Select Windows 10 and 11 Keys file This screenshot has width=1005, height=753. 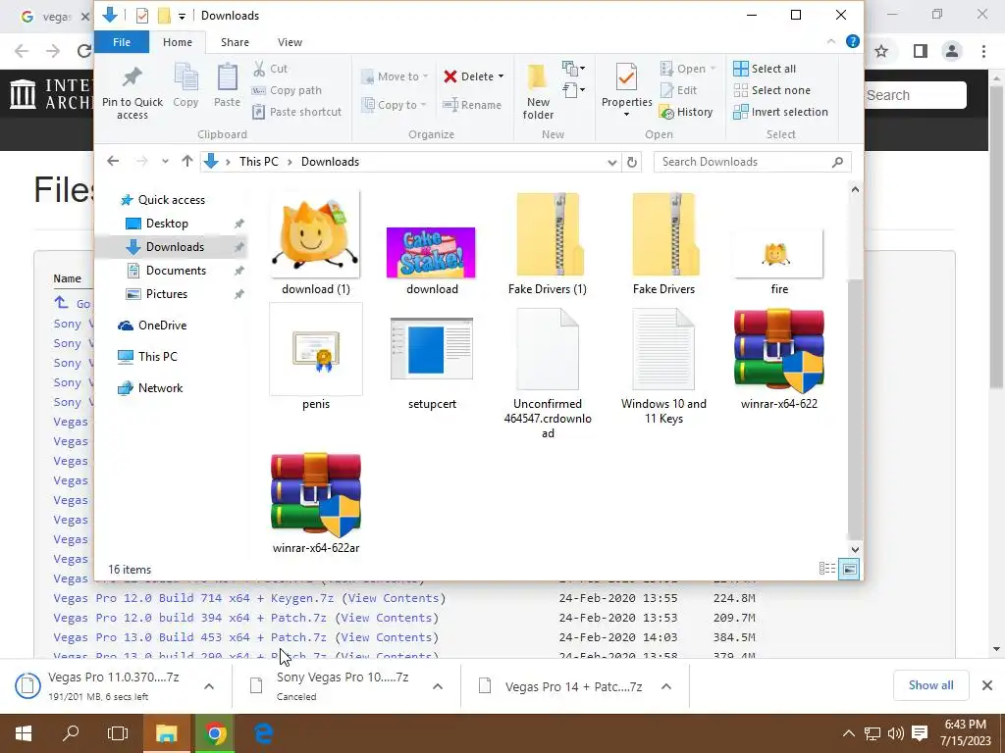tap(663, 367)
